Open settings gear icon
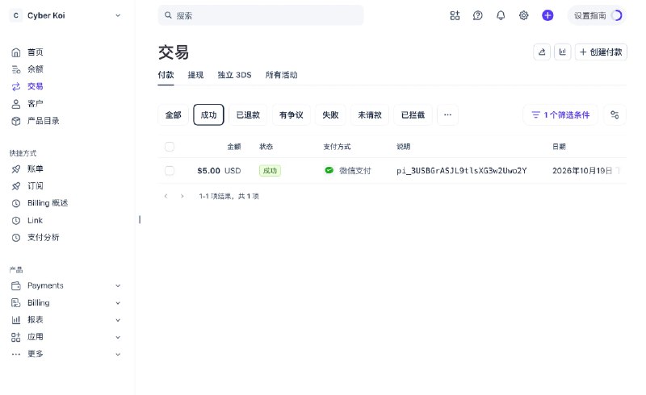The width and height of the screenshot is (646, 395). coord(523,15)
